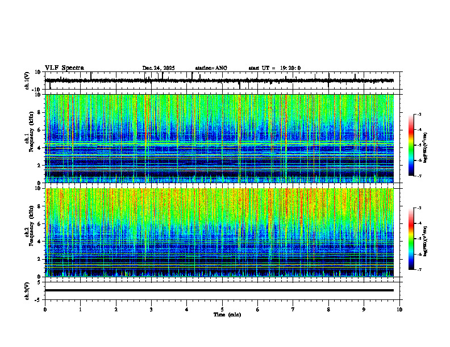
Task: Select the "Time (min)" axis label
Action: click(227, 315)
